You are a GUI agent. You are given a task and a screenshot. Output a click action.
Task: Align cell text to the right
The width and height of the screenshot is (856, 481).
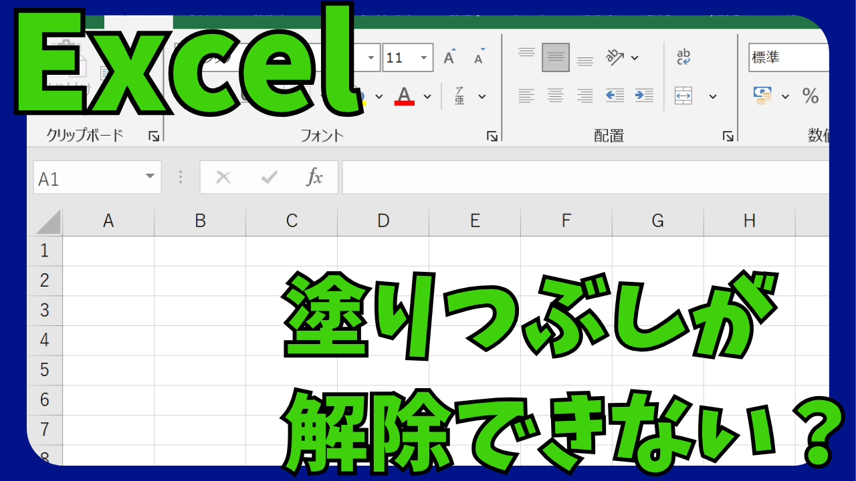585,96
